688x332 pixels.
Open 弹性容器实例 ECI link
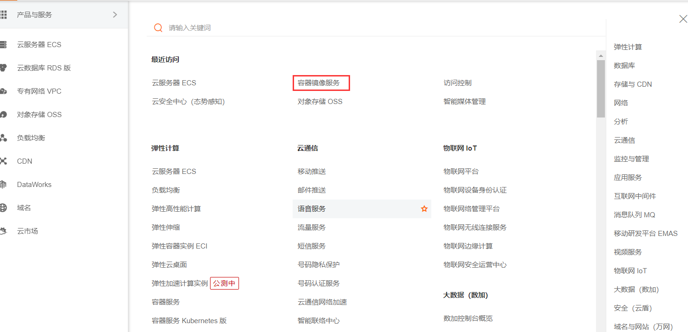pyautogui.click(x=180, y=246)
